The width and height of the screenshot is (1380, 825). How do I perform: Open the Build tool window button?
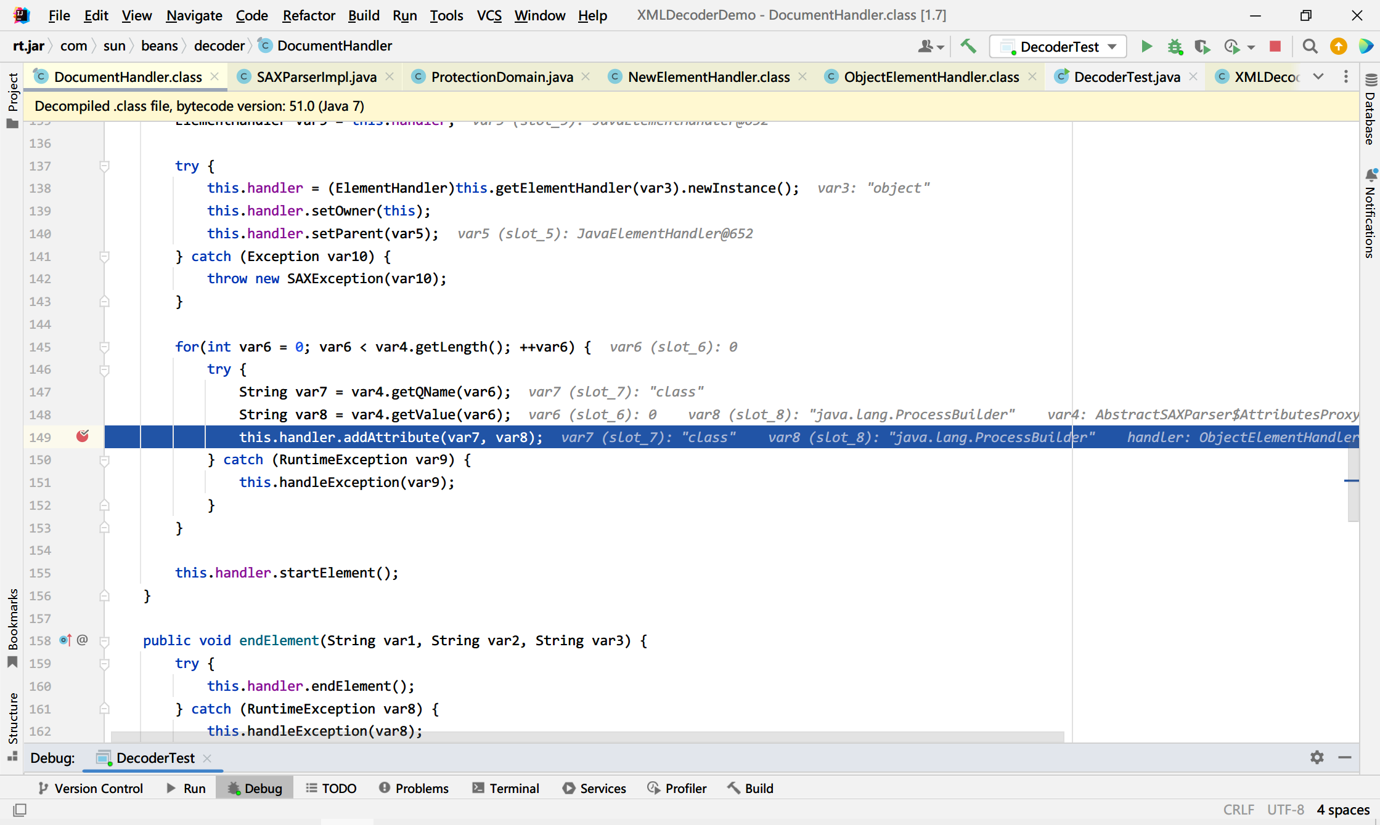pos(750,788)
